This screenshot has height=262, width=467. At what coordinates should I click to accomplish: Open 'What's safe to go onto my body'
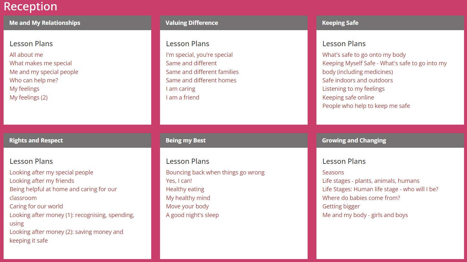coord(364,55)
